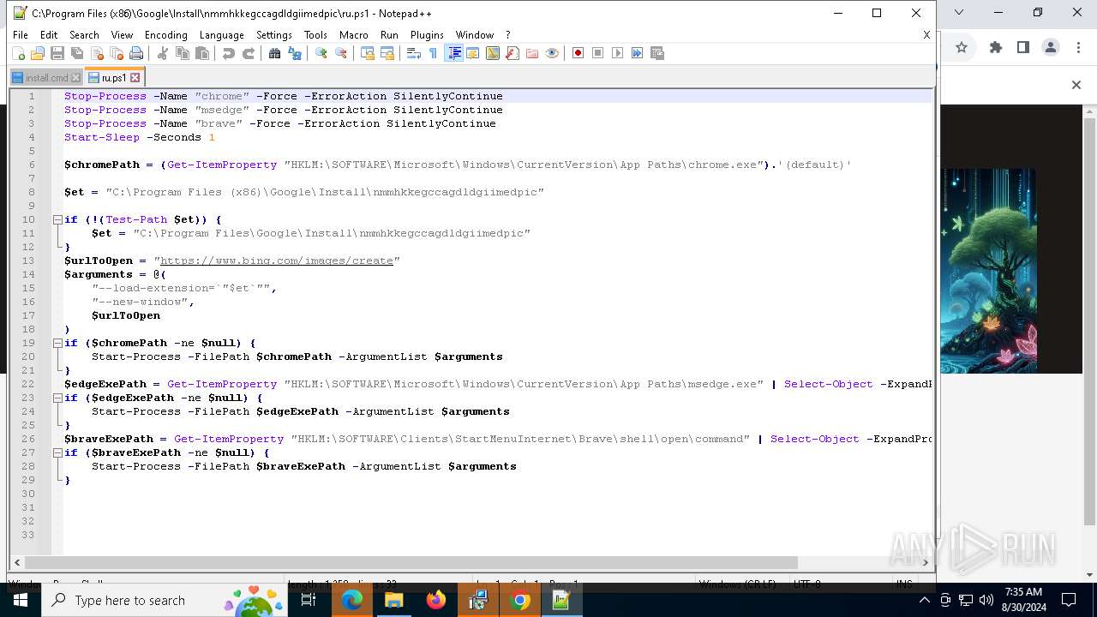Open the View menu
The height and width of the screenshot is (617, 1097).
click(122, 35)
